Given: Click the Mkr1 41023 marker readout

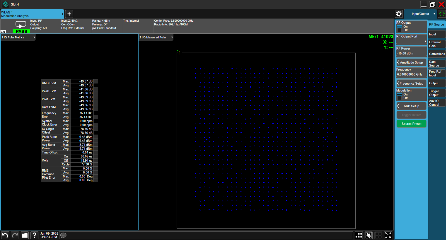Looking at the screenshot, I should click(381, 37).
